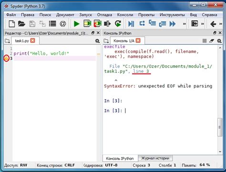Browse editor tabs folder icon
The image size is (226, 172).
[x=8, y=41]
